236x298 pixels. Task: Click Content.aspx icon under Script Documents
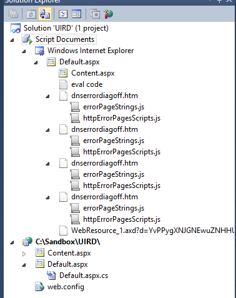click(63, 73)
